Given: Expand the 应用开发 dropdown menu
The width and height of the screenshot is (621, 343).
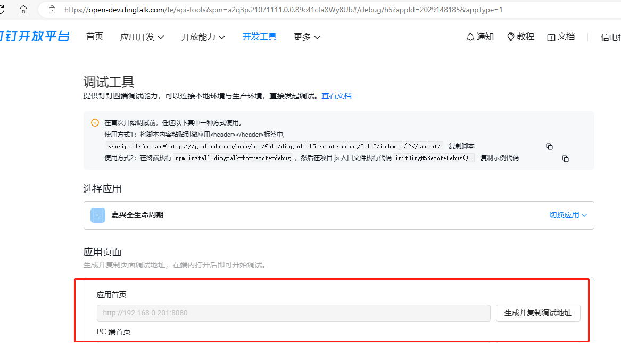Looking at the screenshot, I should tap(142, 37).
